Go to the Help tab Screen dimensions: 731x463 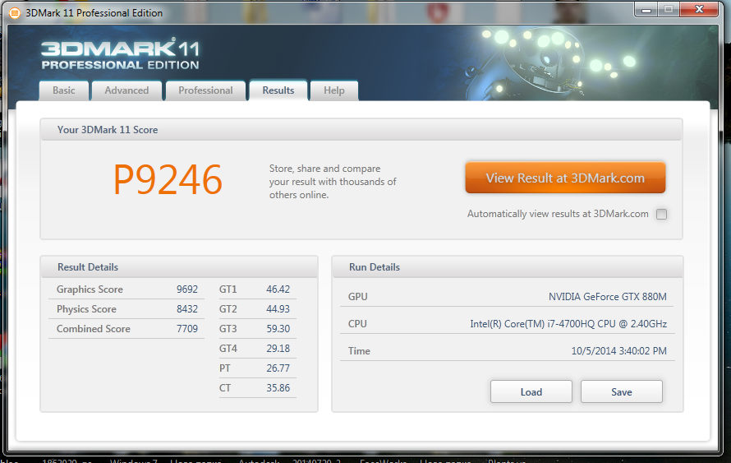pyautogui.click(x=334, y=90)
